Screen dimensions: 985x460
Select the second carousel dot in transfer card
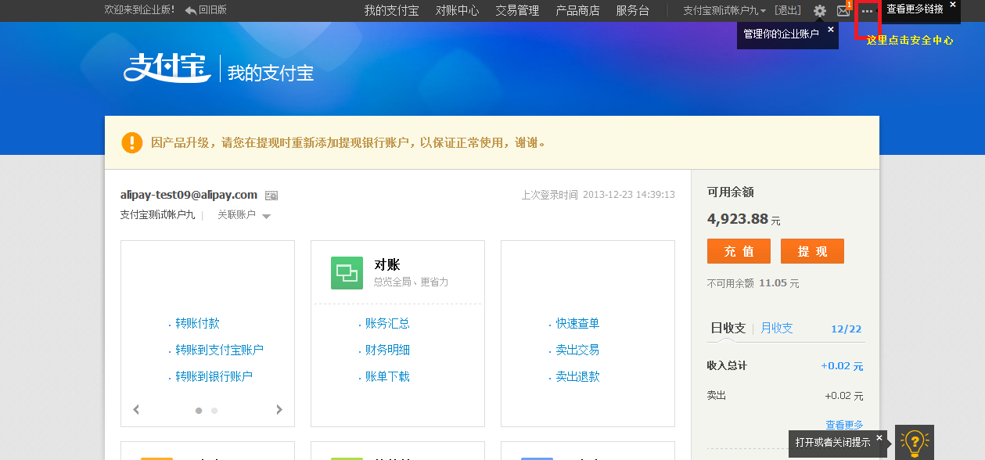point(214,410)
